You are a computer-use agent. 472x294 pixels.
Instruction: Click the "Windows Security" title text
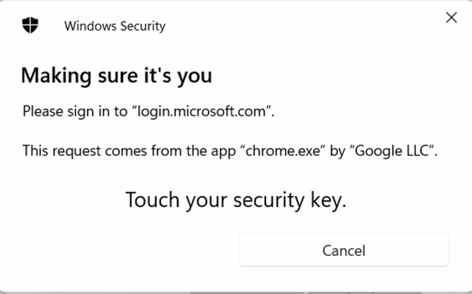[114, 26]
